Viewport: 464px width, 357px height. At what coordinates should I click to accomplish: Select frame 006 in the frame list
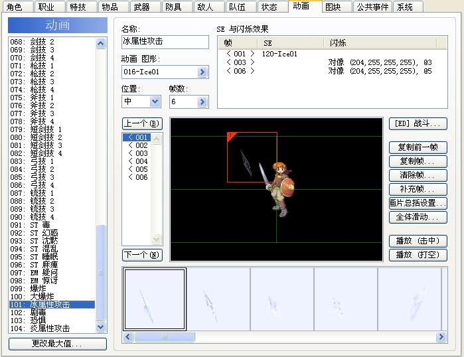point(138,177)
